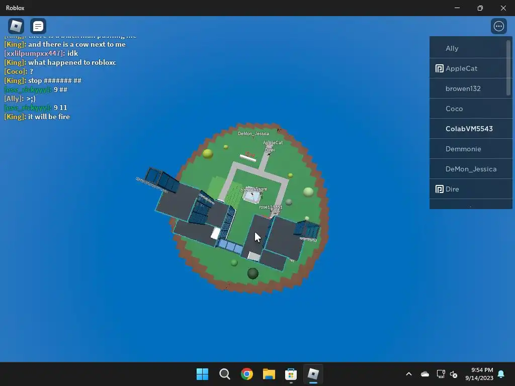Click the badge icon beside AppleCat

439,68
